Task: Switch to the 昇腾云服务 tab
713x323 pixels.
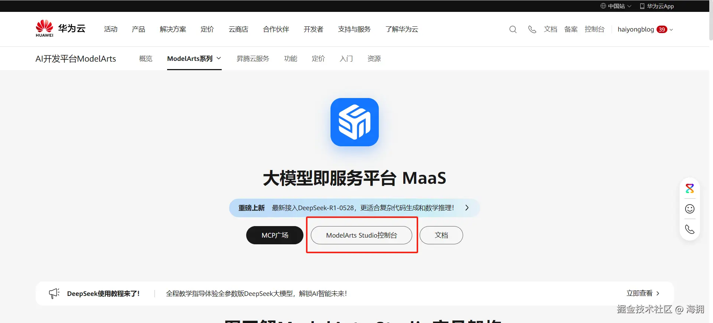Action: tap(253, 59)
